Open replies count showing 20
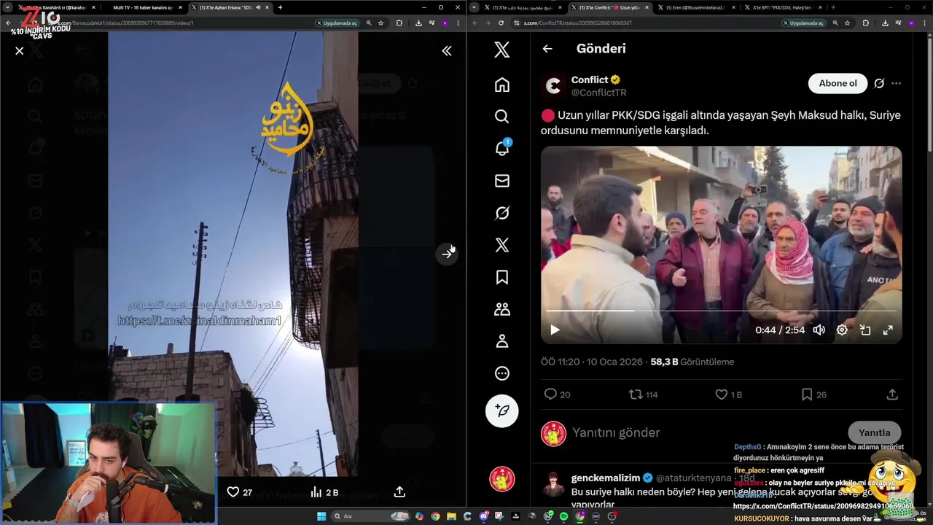This screenshot has width=933, height=525. coord(558,394)
